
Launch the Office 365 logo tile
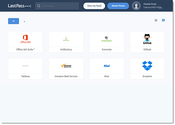[25, 39]
